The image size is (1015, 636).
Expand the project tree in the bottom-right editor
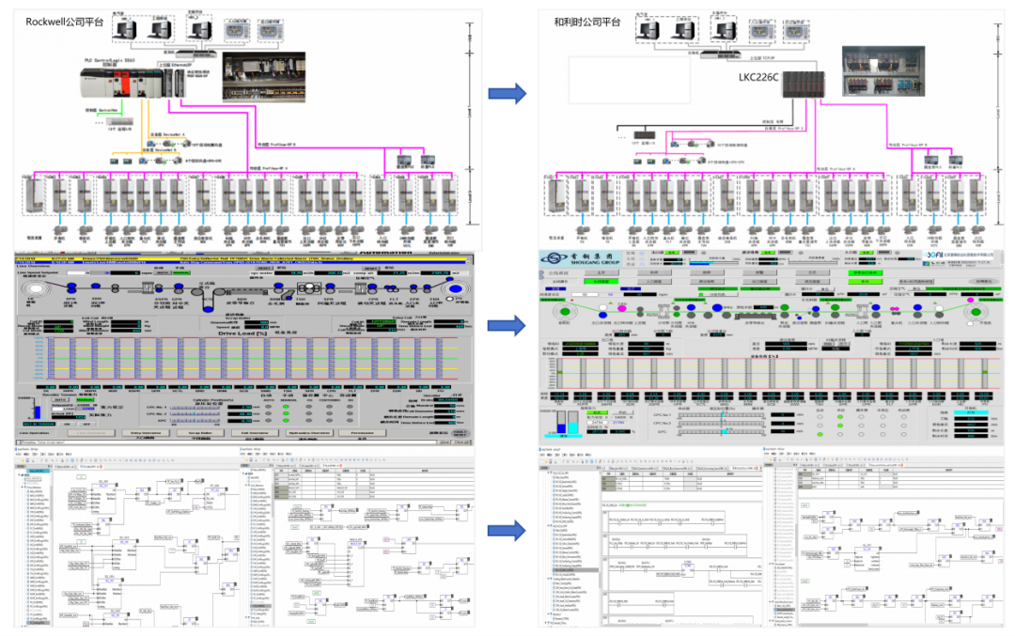point(771,467)
